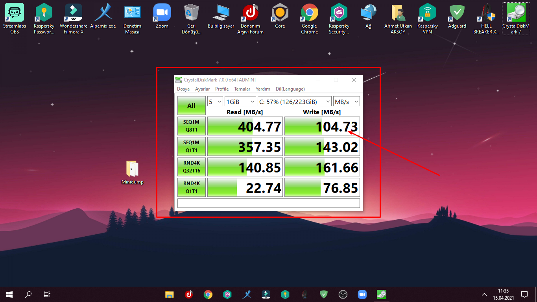Screen dimensions: 537x302
Task: Select Google Chrome desktop shortcut
Action: pyautogui.click(x=309, y=19)
